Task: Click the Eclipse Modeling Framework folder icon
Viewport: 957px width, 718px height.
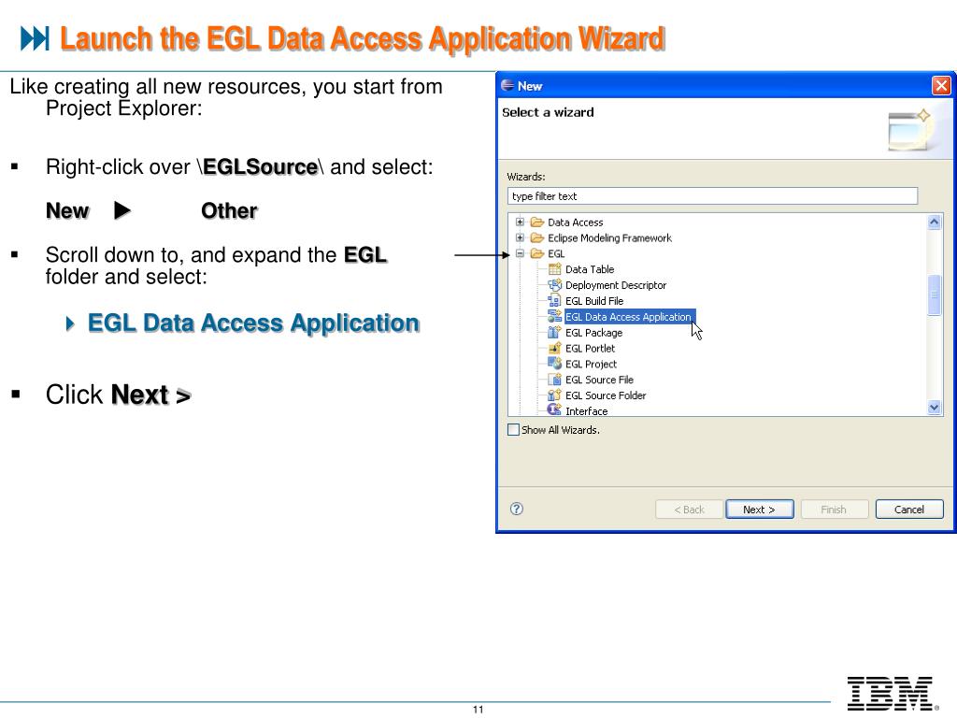Action: coord(537,238)
